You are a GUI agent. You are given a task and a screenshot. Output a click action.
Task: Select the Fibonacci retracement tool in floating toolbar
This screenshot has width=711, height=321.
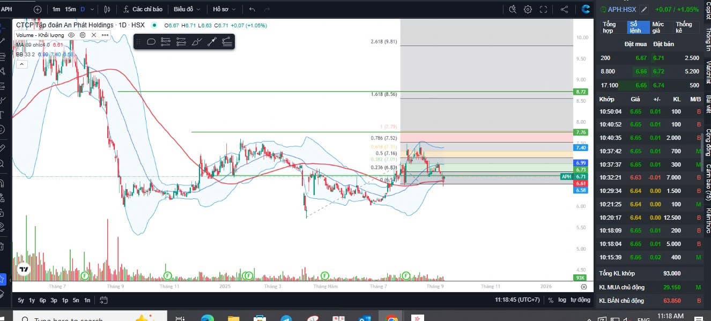pyautogui.click(x=166, y=41)
